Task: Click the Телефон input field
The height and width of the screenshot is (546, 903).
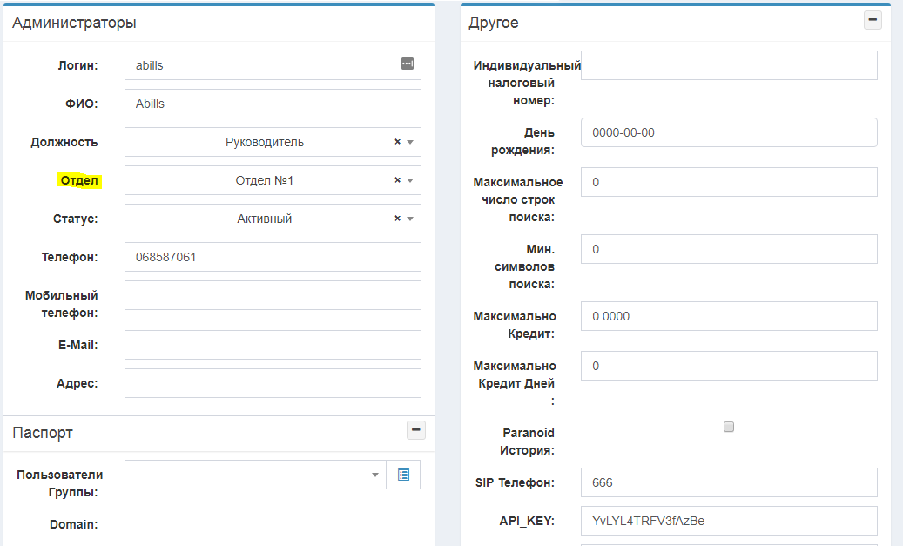Action: point(273,257)
